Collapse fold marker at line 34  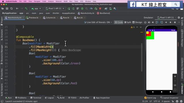tap(15, 57)
